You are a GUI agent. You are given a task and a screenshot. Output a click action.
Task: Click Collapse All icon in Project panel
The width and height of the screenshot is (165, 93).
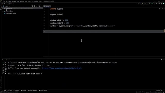coord(37,6)
